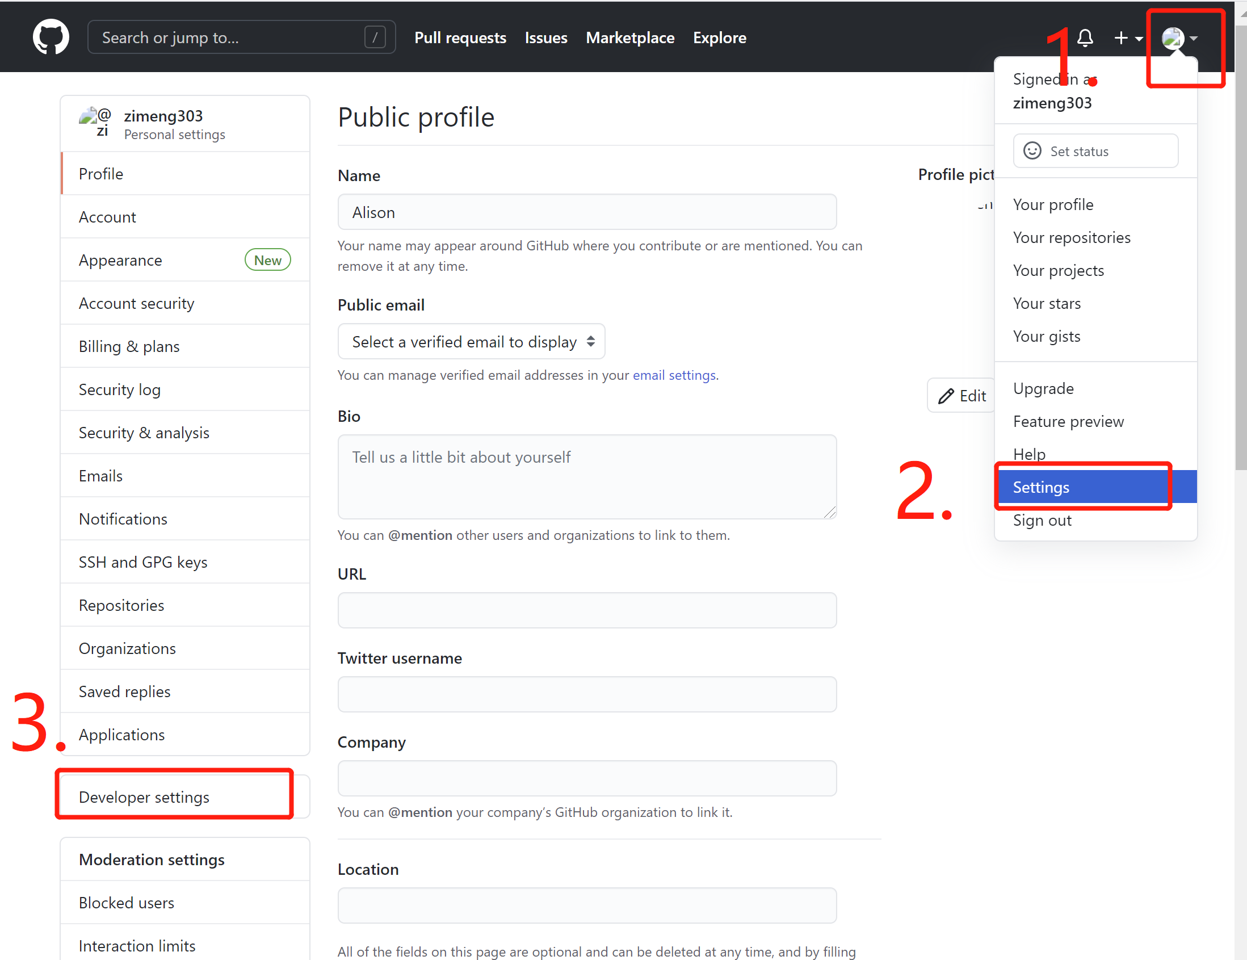Image resolution: width=1247 pixels, height=960 pixels.
Task: Open the user avatar menu
Action: point(1173,38)
